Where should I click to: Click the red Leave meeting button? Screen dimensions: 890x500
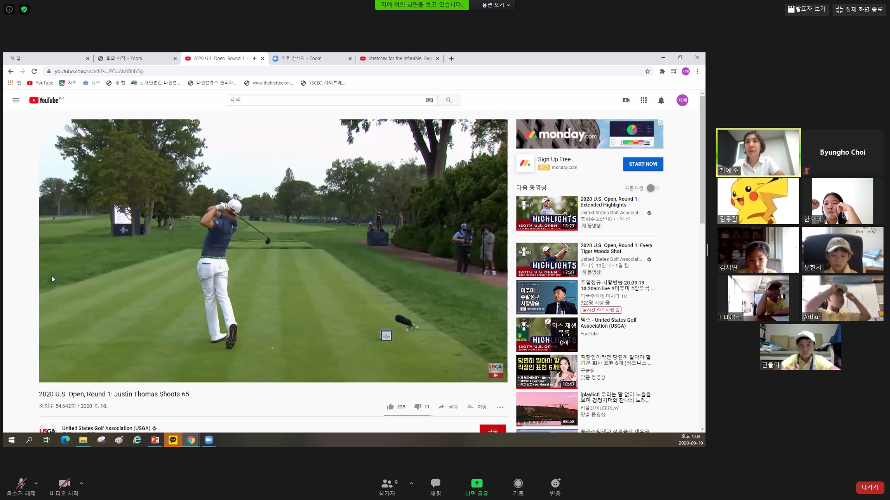[870, 487]
